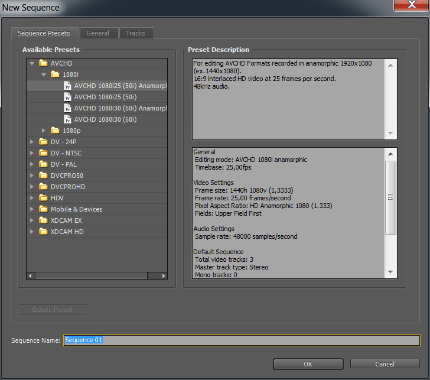The height and width of the screenshot is (380, 430).
Task: Click preset file icon for AVCHD 1080i25 (50i) Anamorphic
Action: [x=67, y=86]
